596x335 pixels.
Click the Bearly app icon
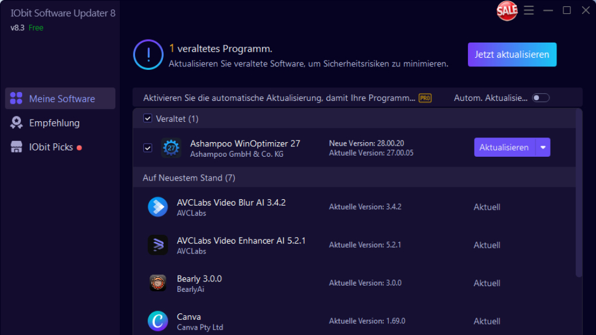tap(158, 283)
